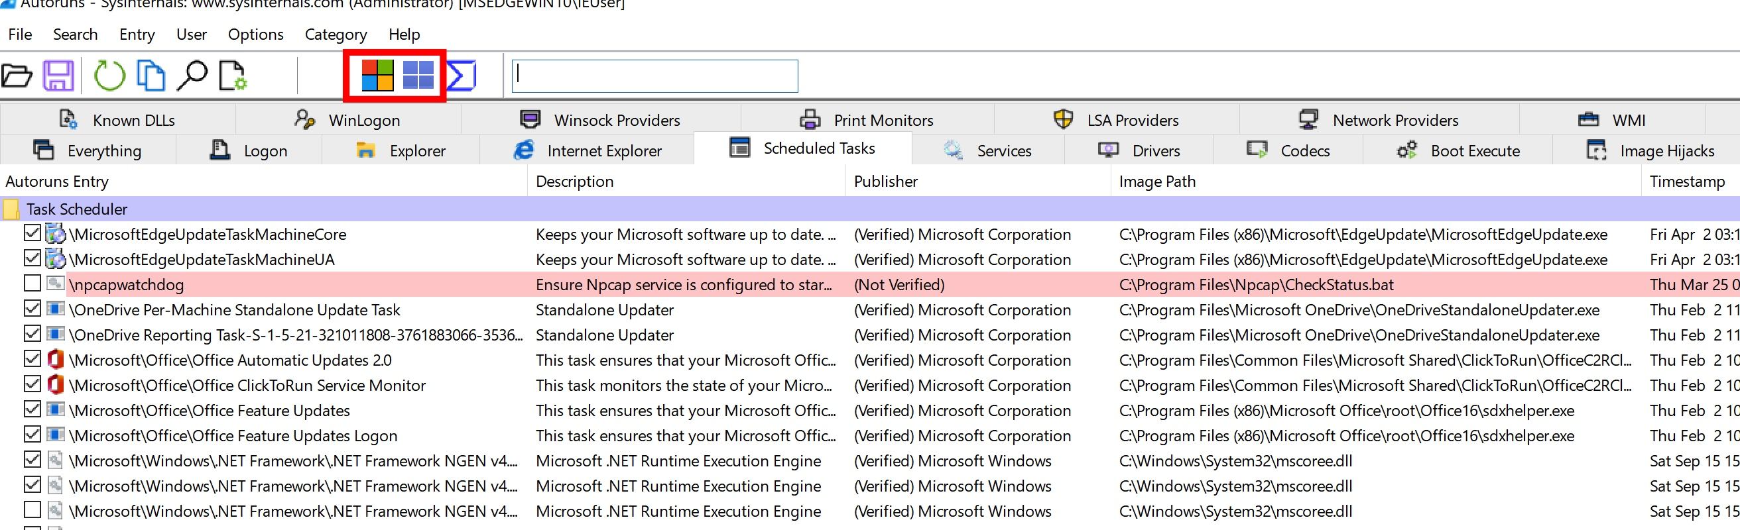Go to the Drivers tab

pyautogui.click(x=1139, y=150)
